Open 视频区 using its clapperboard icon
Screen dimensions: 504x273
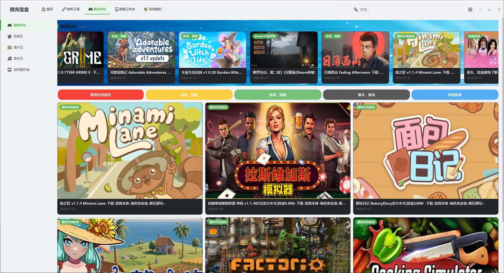pos(10,36)
